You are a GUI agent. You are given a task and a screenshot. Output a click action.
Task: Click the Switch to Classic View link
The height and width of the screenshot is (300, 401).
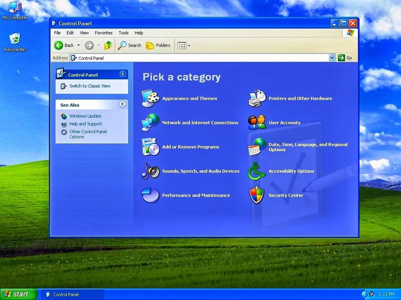[90, 86]
